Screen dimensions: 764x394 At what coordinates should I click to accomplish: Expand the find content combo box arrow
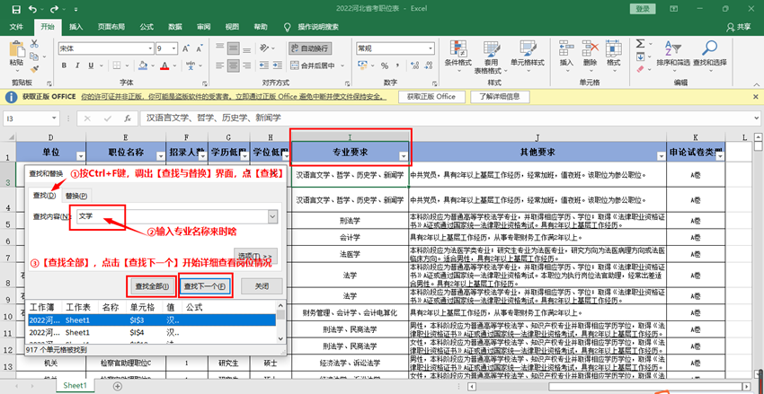(x=271, y=216)
